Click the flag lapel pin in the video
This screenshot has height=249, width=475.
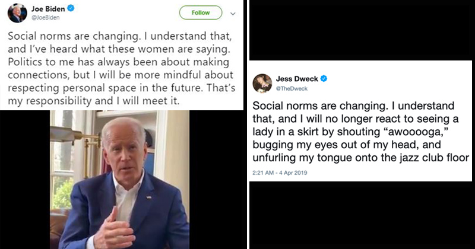point(149,197)
